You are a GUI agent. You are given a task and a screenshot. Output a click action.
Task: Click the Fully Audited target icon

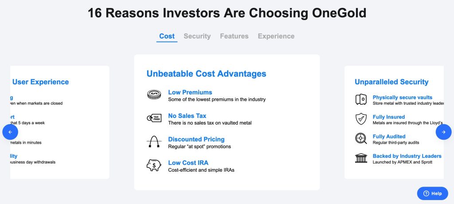click(361, 138)
